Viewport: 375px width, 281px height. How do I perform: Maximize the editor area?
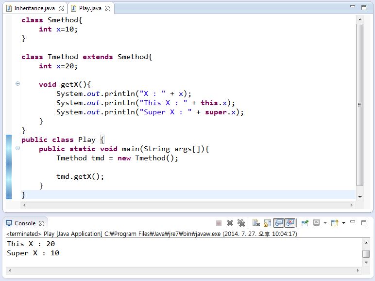coord(364,8)
